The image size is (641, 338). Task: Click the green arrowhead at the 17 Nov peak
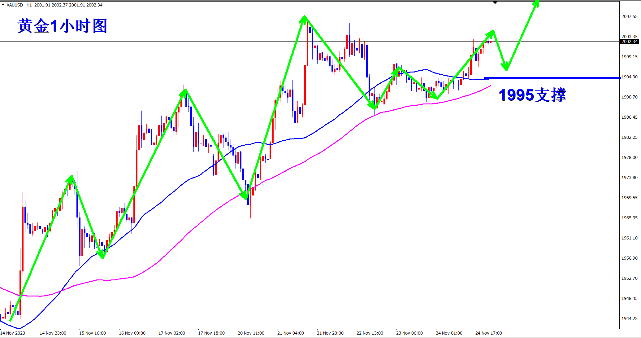184,92
